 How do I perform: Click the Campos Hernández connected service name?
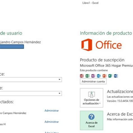tap(13, 113)
